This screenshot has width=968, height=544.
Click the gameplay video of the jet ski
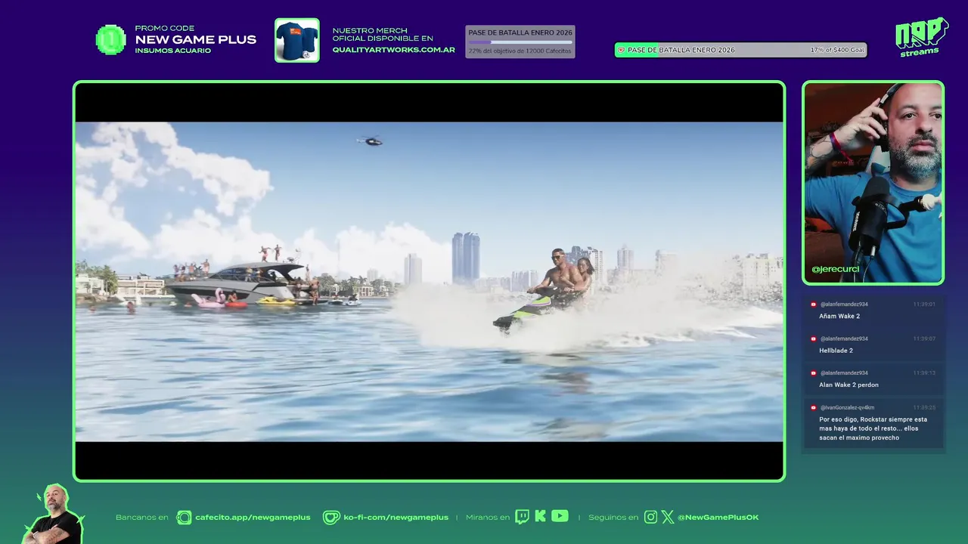(x=429, y=281)
